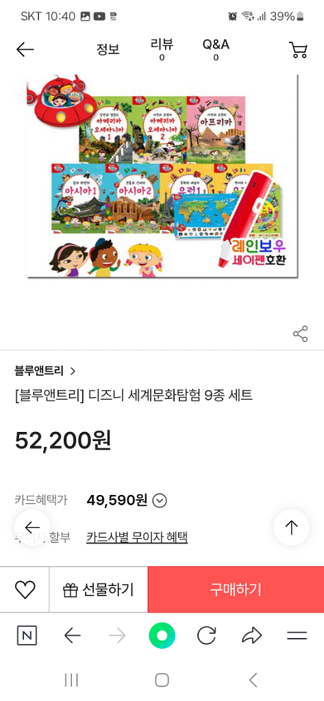Add product to wishlist with heart icon
324x701 pixels.
pyautogui.click(x=25, y=589)
